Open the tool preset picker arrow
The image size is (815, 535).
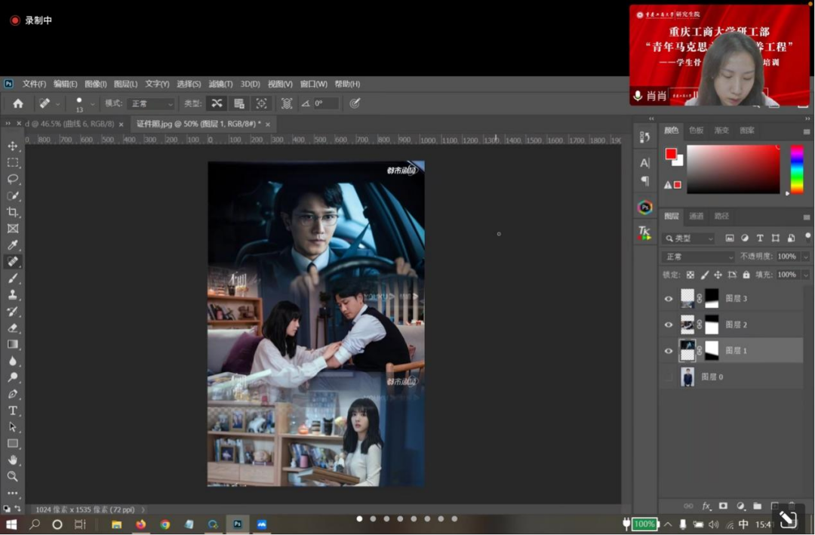pyautogui.click(x=57, y=104)
